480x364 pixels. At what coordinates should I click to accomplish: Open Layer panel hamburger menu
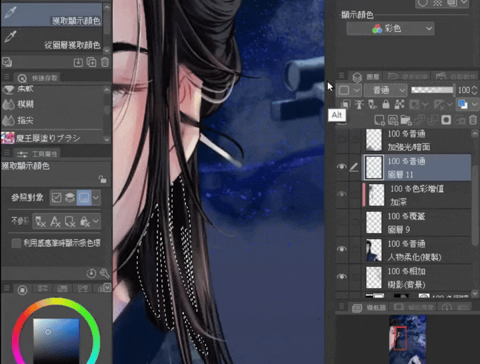[341, 75]
